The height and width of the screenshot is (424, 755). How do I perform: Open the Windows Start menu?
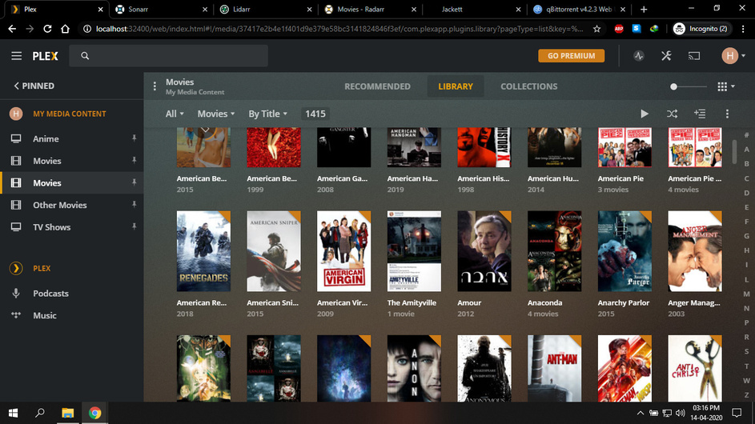(14, 413)
